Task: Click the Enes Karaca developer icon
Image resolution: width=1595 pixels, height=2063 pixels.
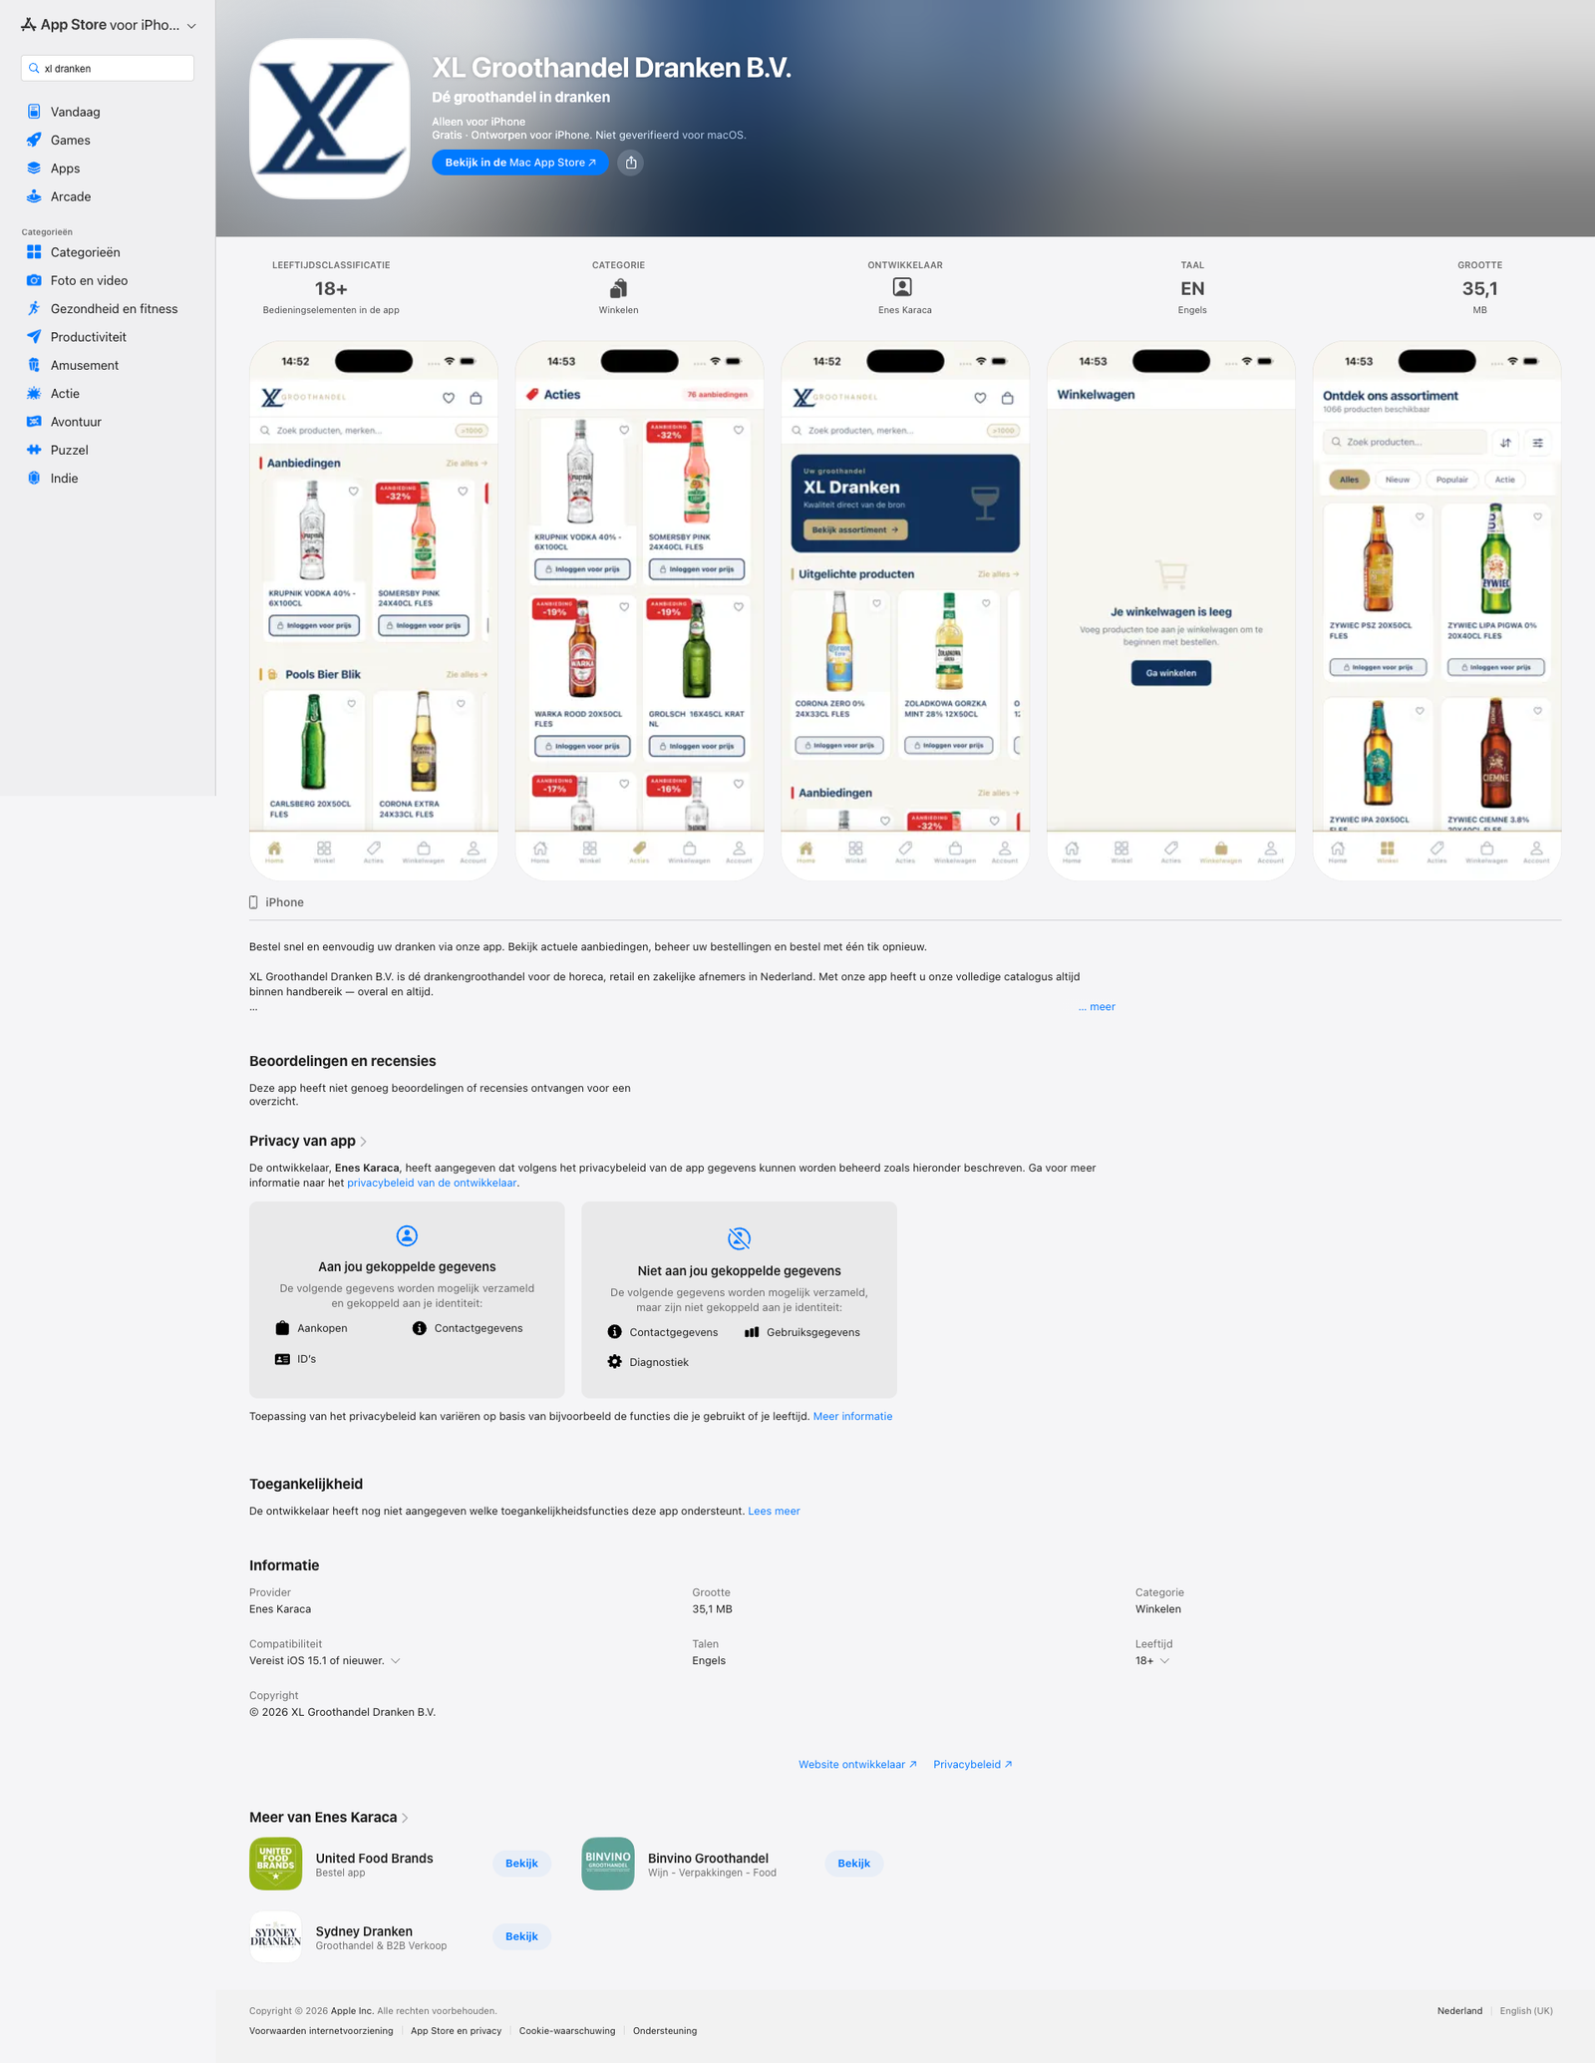Action: [x=902, y=287]
